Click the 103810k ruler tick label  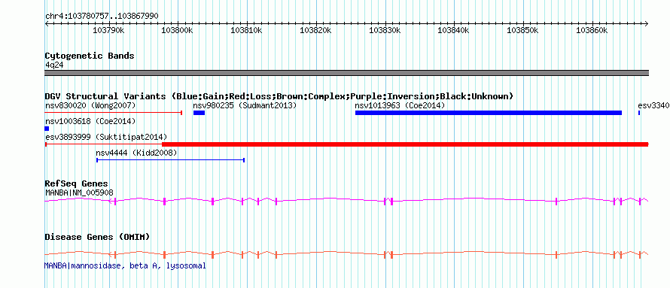point(247,30)
